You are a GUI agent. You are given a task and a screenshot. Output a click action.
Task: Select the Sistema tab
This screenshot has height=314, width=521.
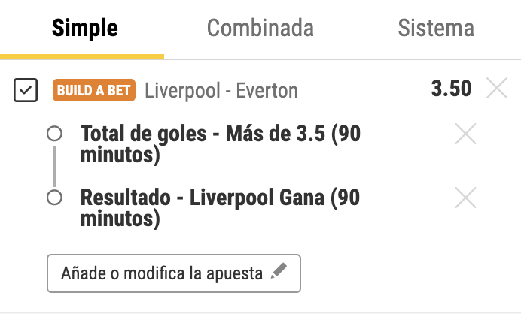(x=436, y=29)
